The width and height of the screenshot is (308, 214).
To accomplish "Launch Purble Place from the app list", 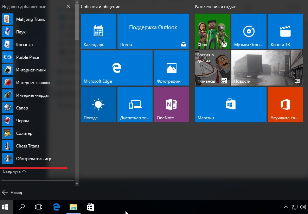I will (27, 57).
